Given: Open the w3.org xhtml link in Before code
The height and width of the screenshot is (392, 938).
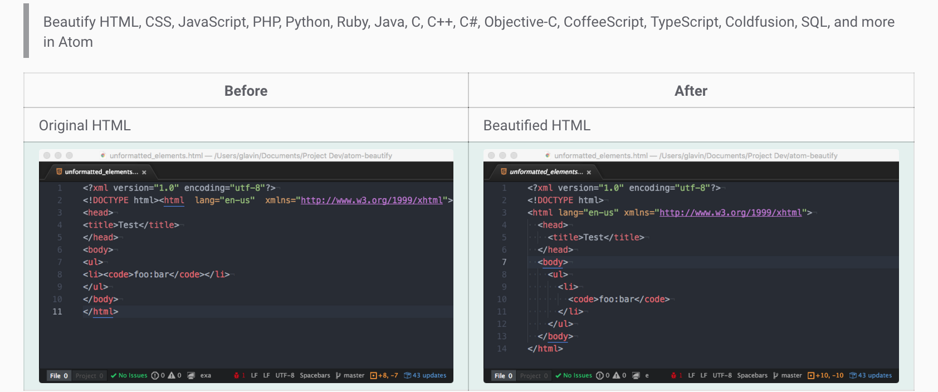Looking at the screenshot, I should click(372, 200).
